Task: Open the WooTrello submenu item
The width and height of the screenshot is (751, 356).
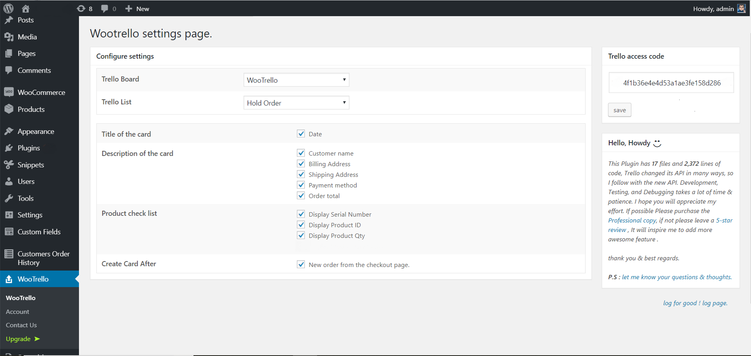Action: (21, 298)
